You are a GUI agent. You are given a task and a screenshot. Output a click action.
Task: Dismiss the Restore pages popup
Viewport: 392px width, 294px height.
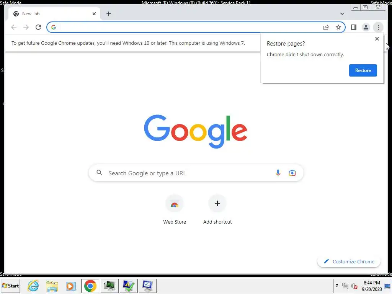[x=377, y=39]
